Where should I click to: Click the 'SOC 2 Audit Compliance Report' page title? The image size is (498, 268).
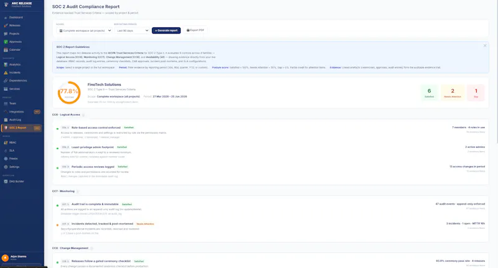pyautogui.click(x=86, y=7)
